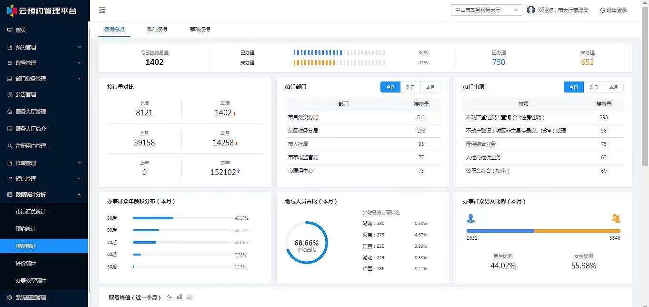
Task: Switch to the 事项接待 tab
Action: [200, 29]
